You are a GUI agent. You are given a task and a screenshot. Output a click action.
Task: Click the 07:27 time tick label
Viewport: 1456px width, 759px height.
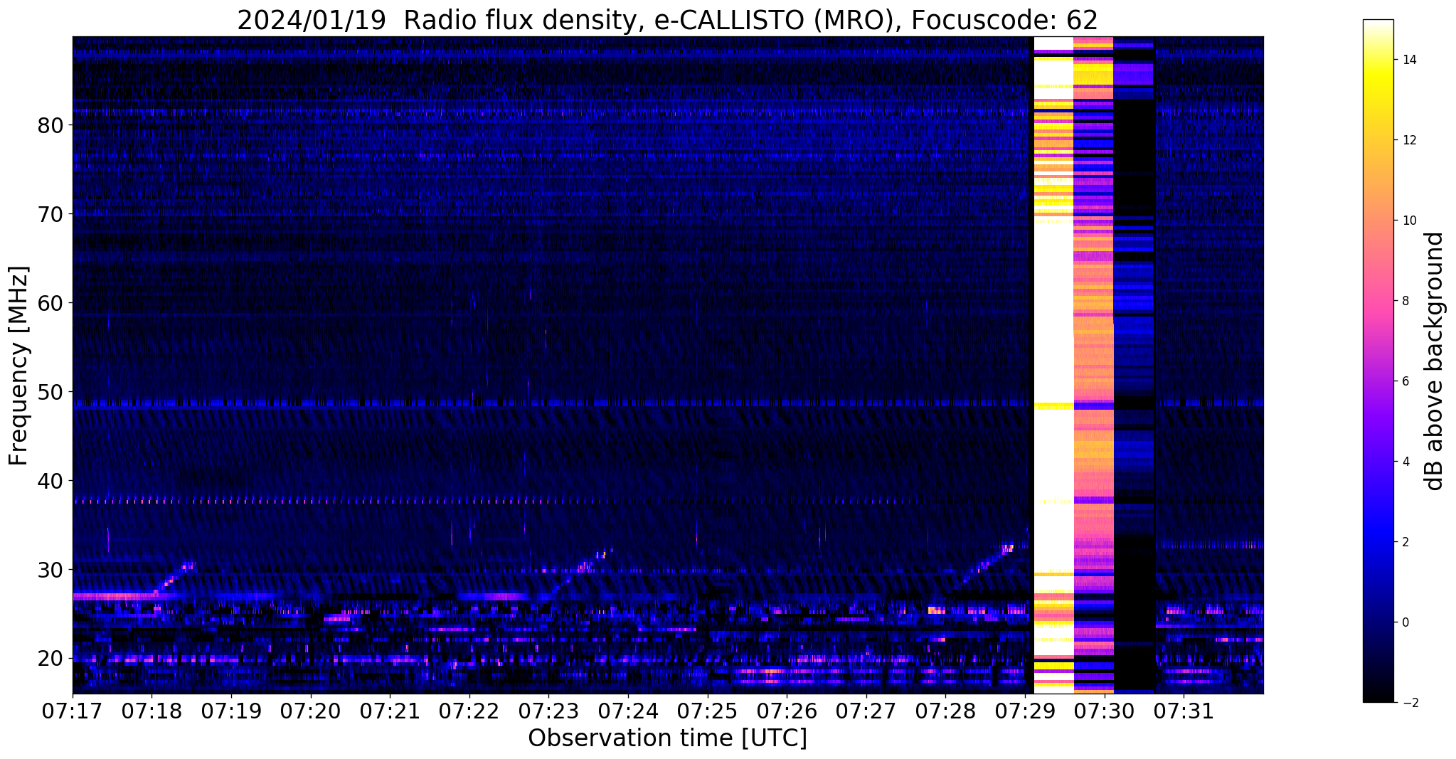point(866,711)
